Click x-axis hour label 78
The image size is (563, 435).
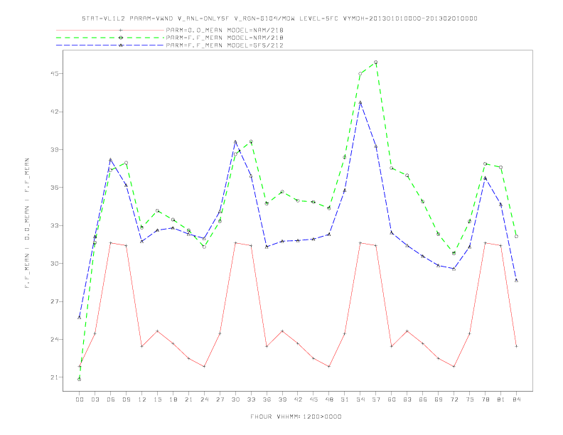(485, 399)
